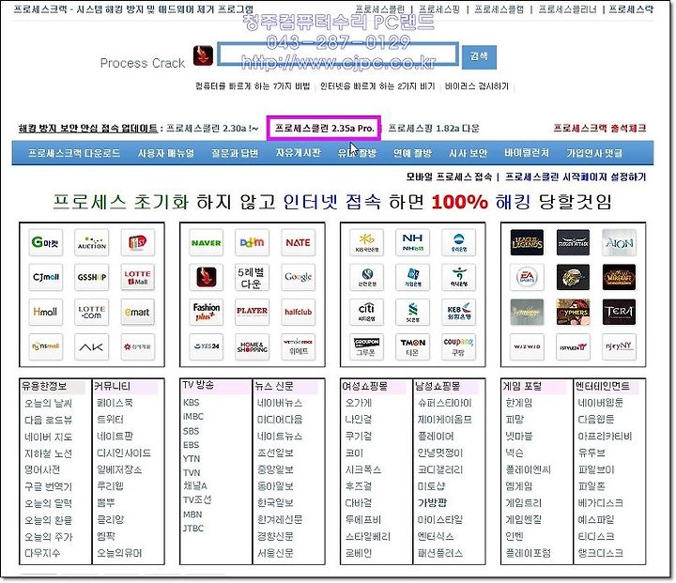Click the blue 검색 search button

[479, 57]
